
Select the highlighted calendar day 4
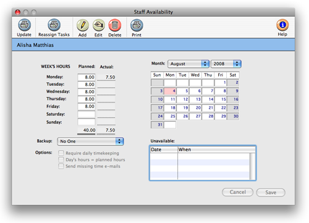point(170,91)
